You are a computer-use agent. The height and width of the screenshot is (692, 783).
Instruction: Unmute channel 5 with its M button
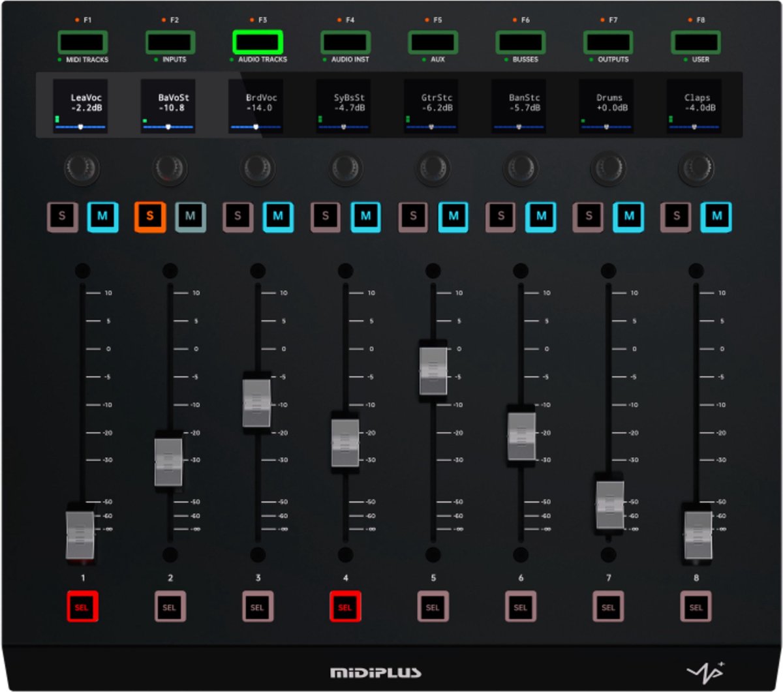(453, 217)
